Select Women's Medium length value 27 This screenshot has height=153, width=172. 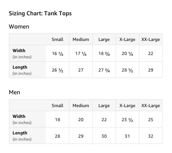(81, 70)
